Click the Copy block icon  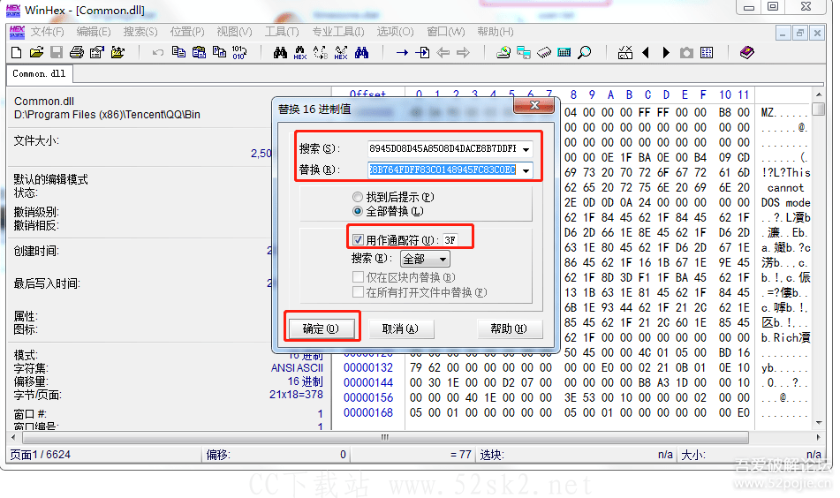click(x=178, y=52)
